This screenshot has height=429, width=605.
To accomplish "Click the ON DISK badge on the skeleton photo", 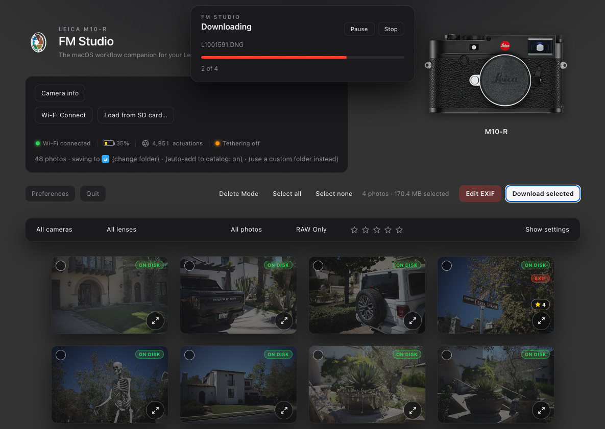I will point(149,354).
